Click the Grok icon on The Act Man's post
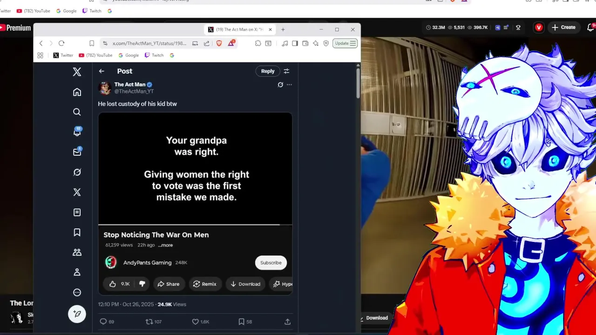Screen dimensions: 596x335 280,85
